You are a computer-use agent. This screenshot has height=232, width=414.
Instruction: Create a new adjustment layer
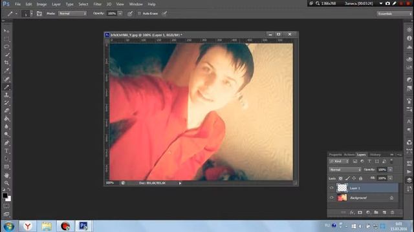click(x=368, y=213)
